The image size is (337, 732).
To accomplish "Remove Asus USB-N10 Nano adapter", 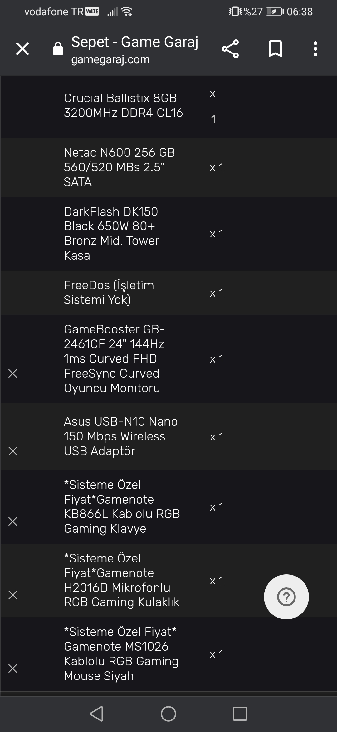I will [13, 451].
